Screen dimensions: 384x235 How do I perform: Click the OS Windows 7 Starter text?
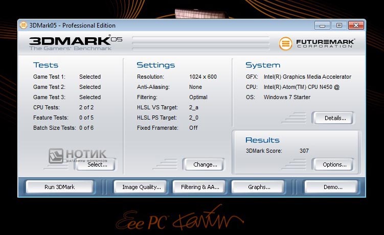(287, 97)
